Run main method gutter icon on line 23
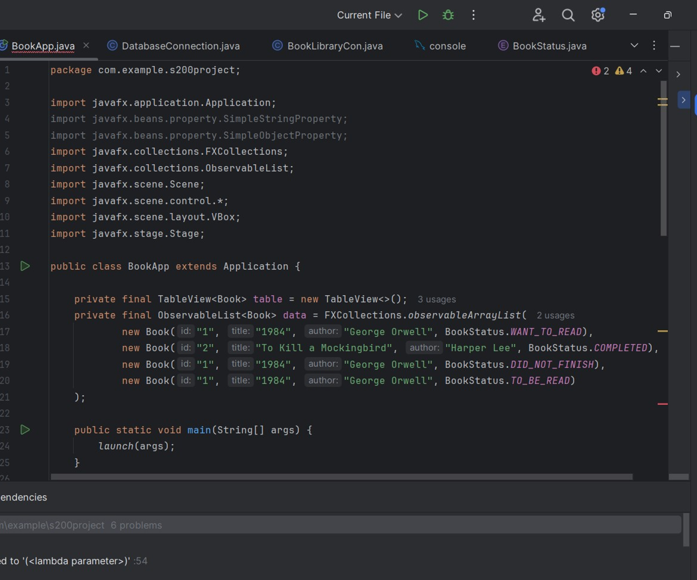This screenshot has width=697, height=580. [x=25, y=430]
